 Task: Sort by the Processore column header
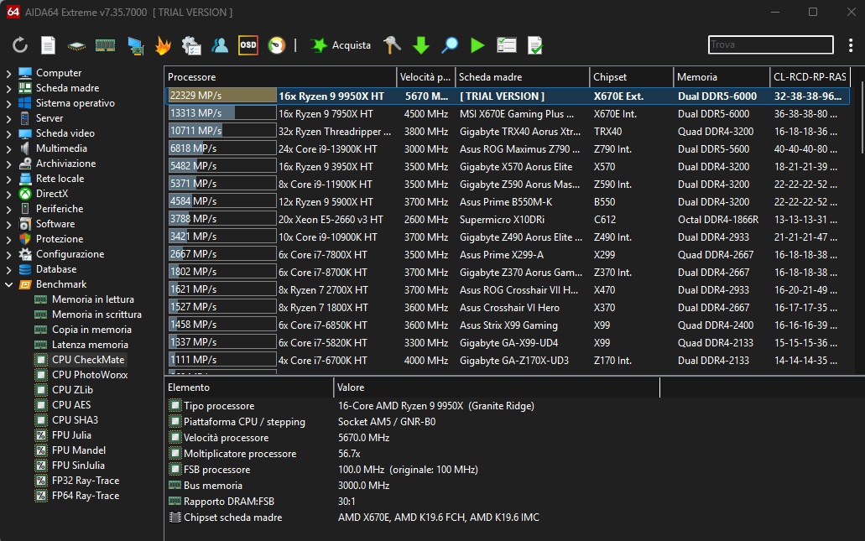[x=280, y=77]
